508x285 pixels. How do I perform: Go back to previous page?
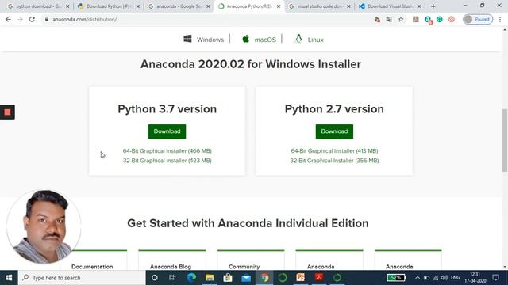point(8,19)
